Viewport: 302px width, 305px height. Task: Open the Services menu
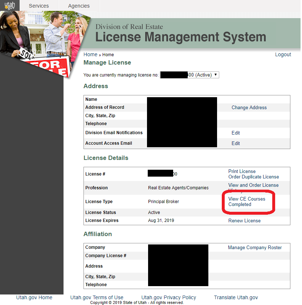pos(39,5)
